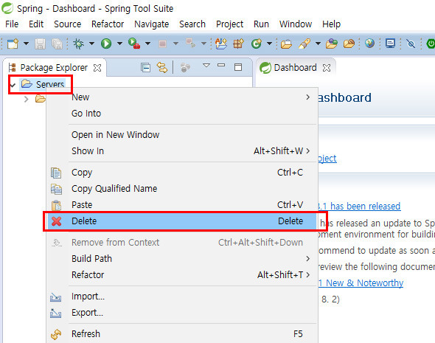Close the Dashboard tab
The width and height of the screenshot is (435, 343).
click(327, 68)
